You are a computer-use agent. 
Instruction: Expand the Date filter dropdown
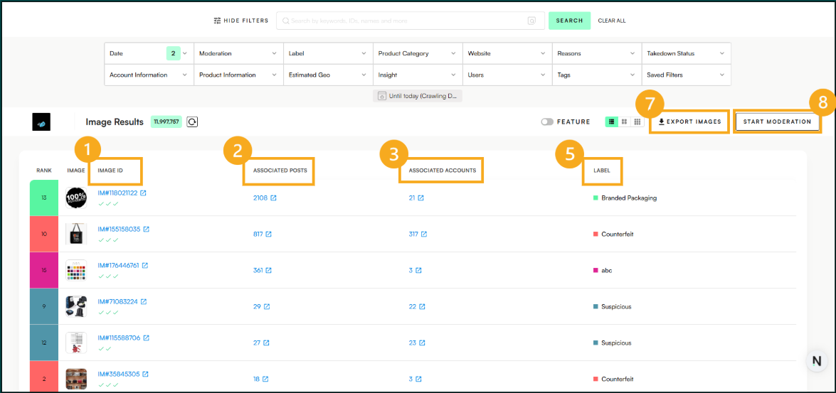click(x=149, y=53)
